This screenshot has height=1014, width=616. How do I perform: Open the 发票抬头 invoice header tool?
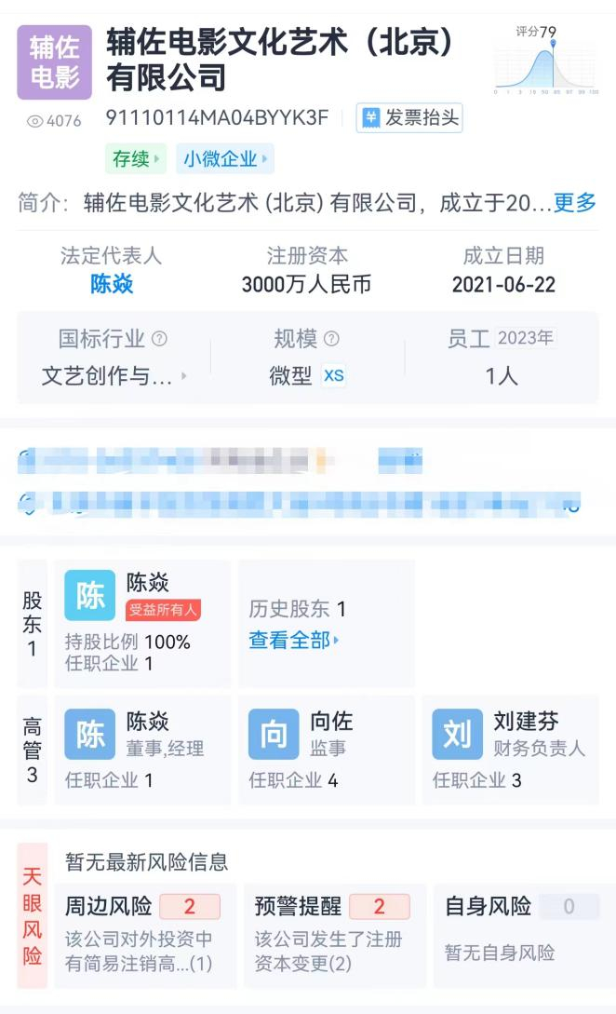point(409,119)
